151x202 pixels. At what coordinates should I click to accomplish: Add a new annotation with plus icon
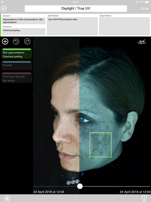pos(5,41)
